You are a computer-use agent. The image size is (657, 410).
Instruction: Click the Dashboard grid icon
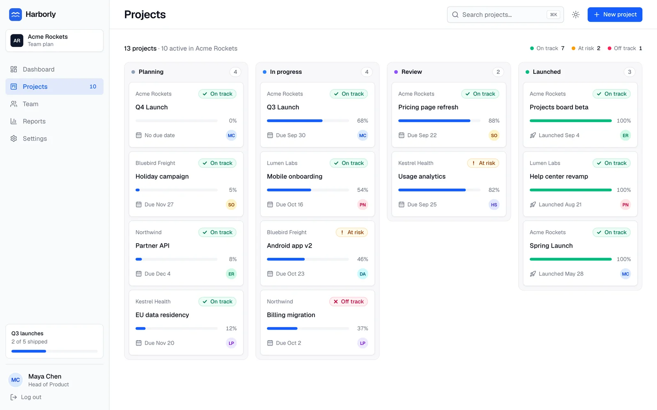[x=14, y=69]
